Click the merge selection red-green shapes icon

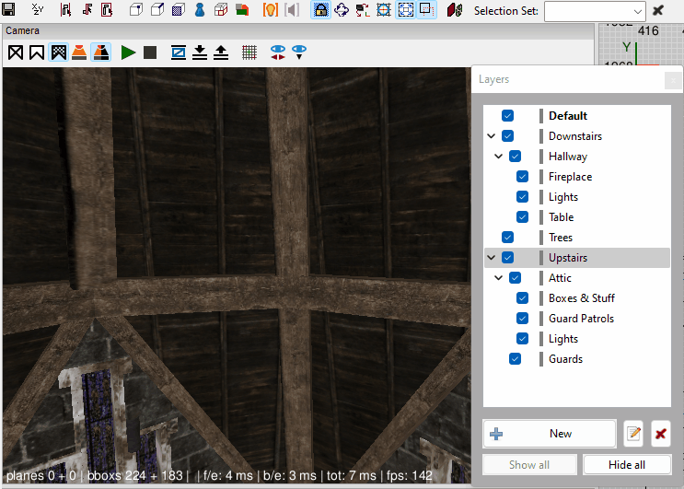pos(242,9)
